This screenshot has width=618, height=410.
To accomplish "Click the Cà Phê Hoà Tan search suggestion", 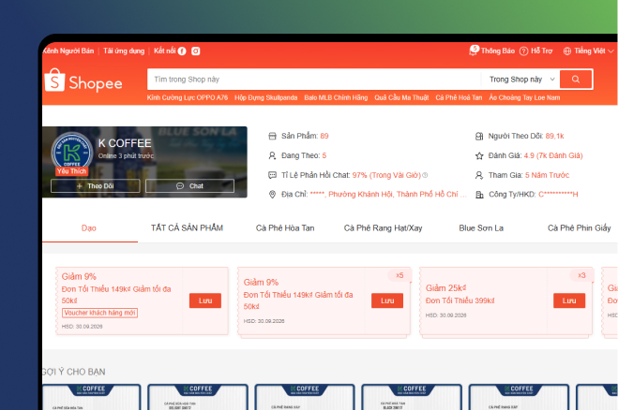I will click(x=459, y=97).
